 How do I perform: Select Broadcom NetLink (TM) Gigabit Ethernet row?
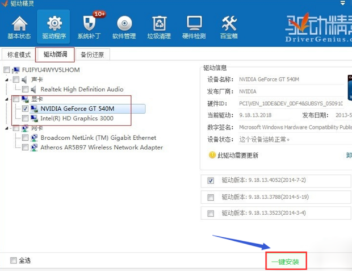coord(98,138)
